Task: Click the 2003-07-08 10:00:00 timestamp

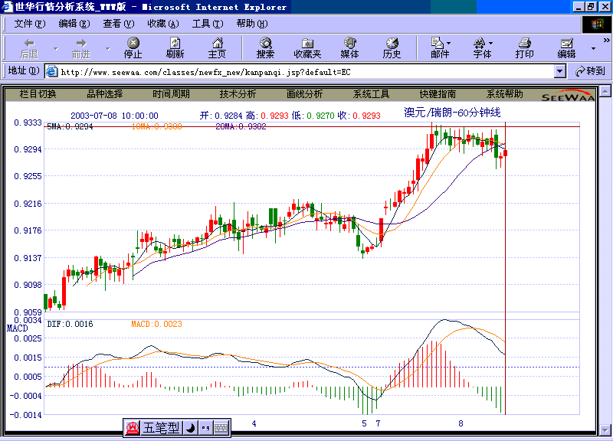Action: pos(114,116)
